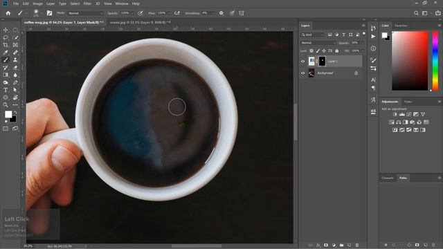
Task: Switch to the ocean.jpg document tab
Action: [140, 22]
